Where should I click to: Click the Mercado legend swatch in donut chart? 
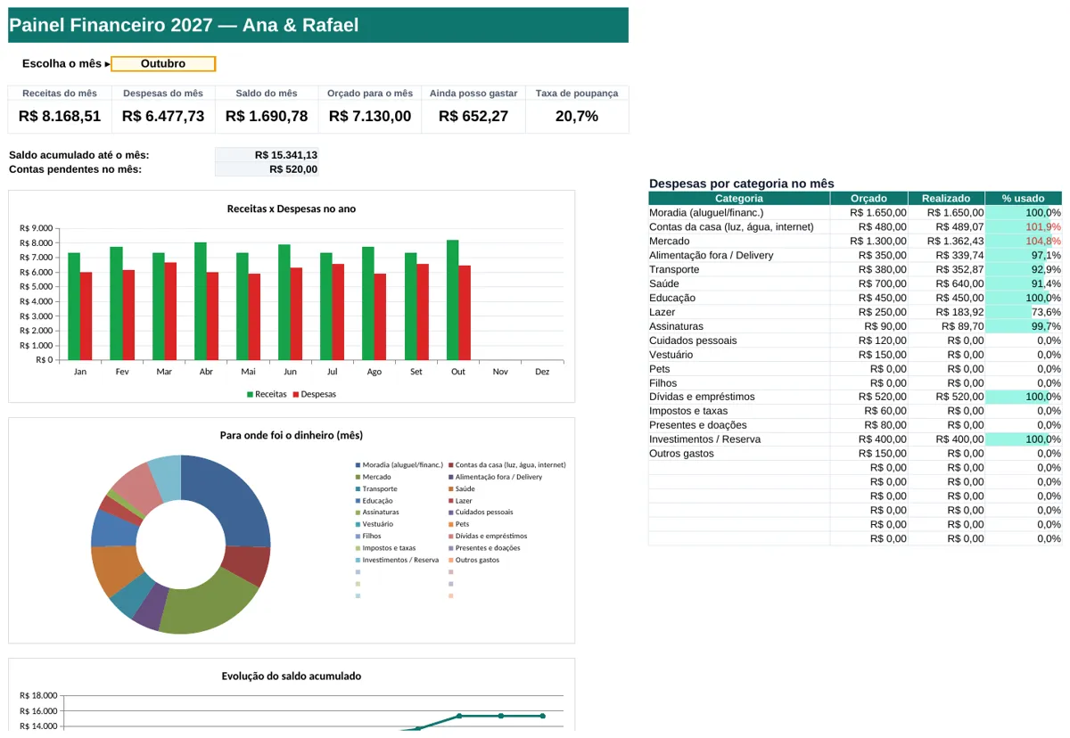(x=358, y=477)
